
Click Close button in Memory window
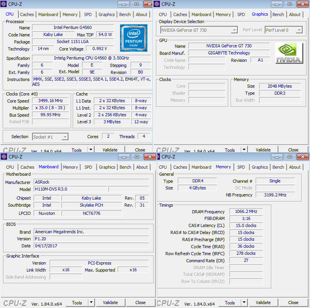coord(293,303)
